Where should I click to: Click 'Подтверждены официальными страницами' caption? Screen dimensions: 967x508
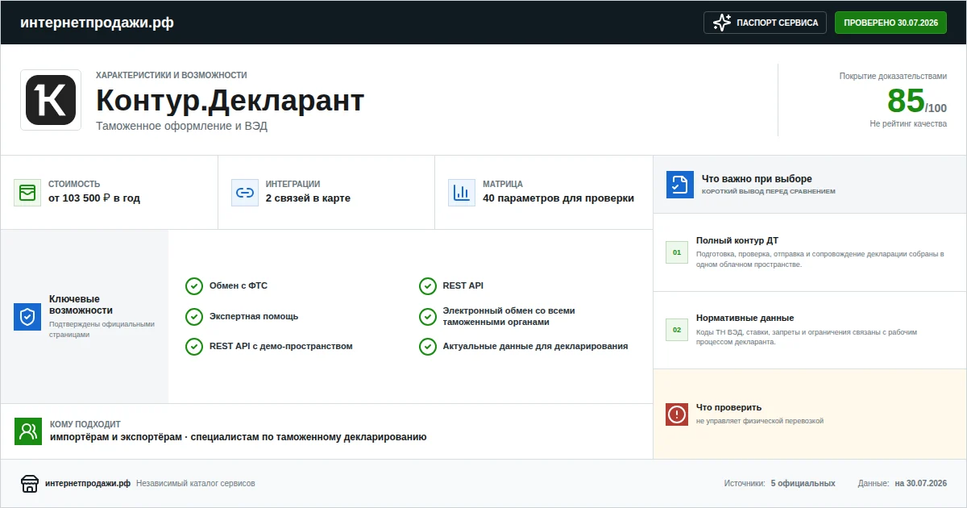pos(102,329)
